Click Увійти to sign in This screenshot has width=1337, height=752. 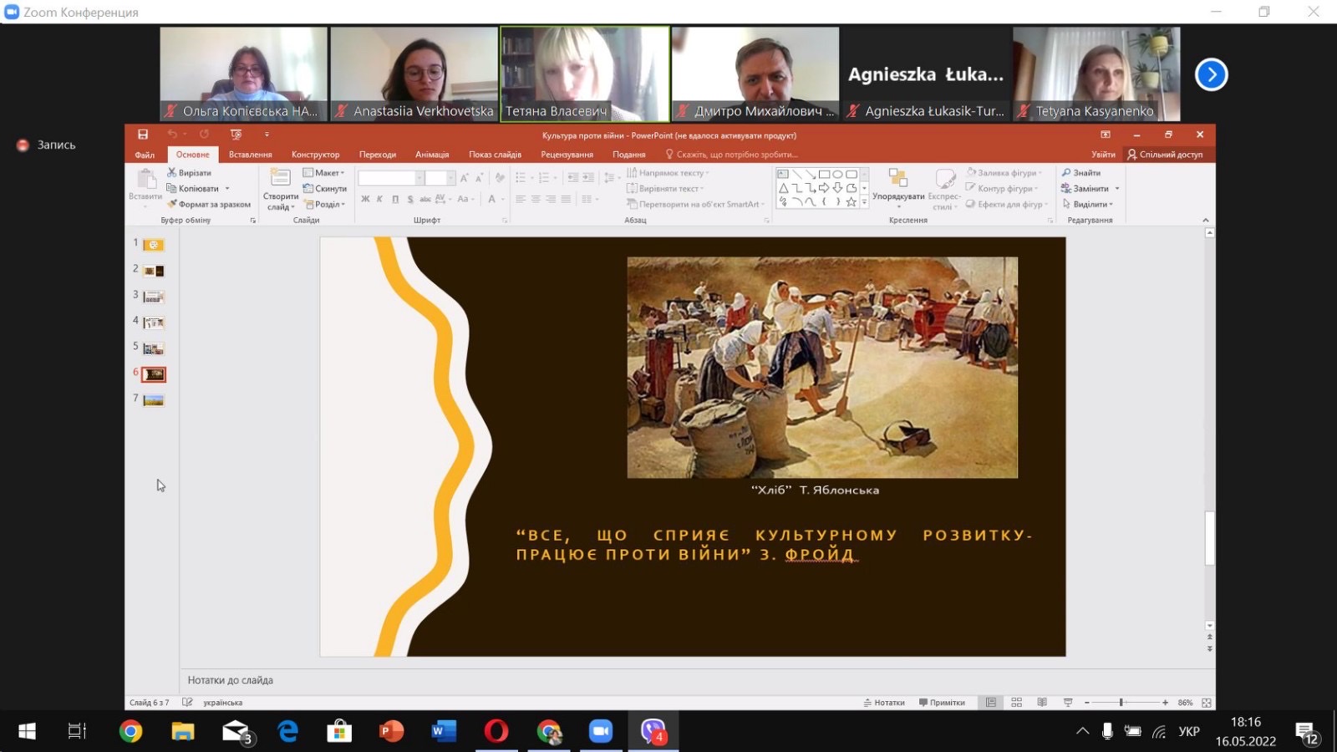pyautogui.click(x=1103, y=155)
